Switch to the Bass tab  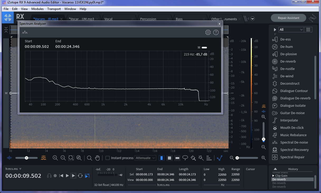[179, 19]
